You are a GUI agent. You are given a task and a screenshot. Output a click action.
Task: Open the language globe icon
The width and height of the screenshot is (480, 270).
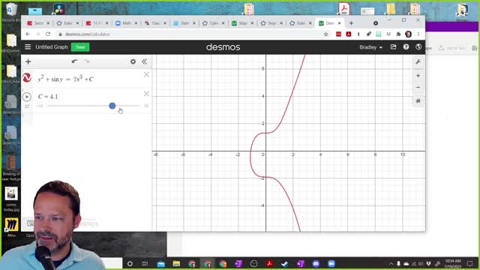(418, 46)
